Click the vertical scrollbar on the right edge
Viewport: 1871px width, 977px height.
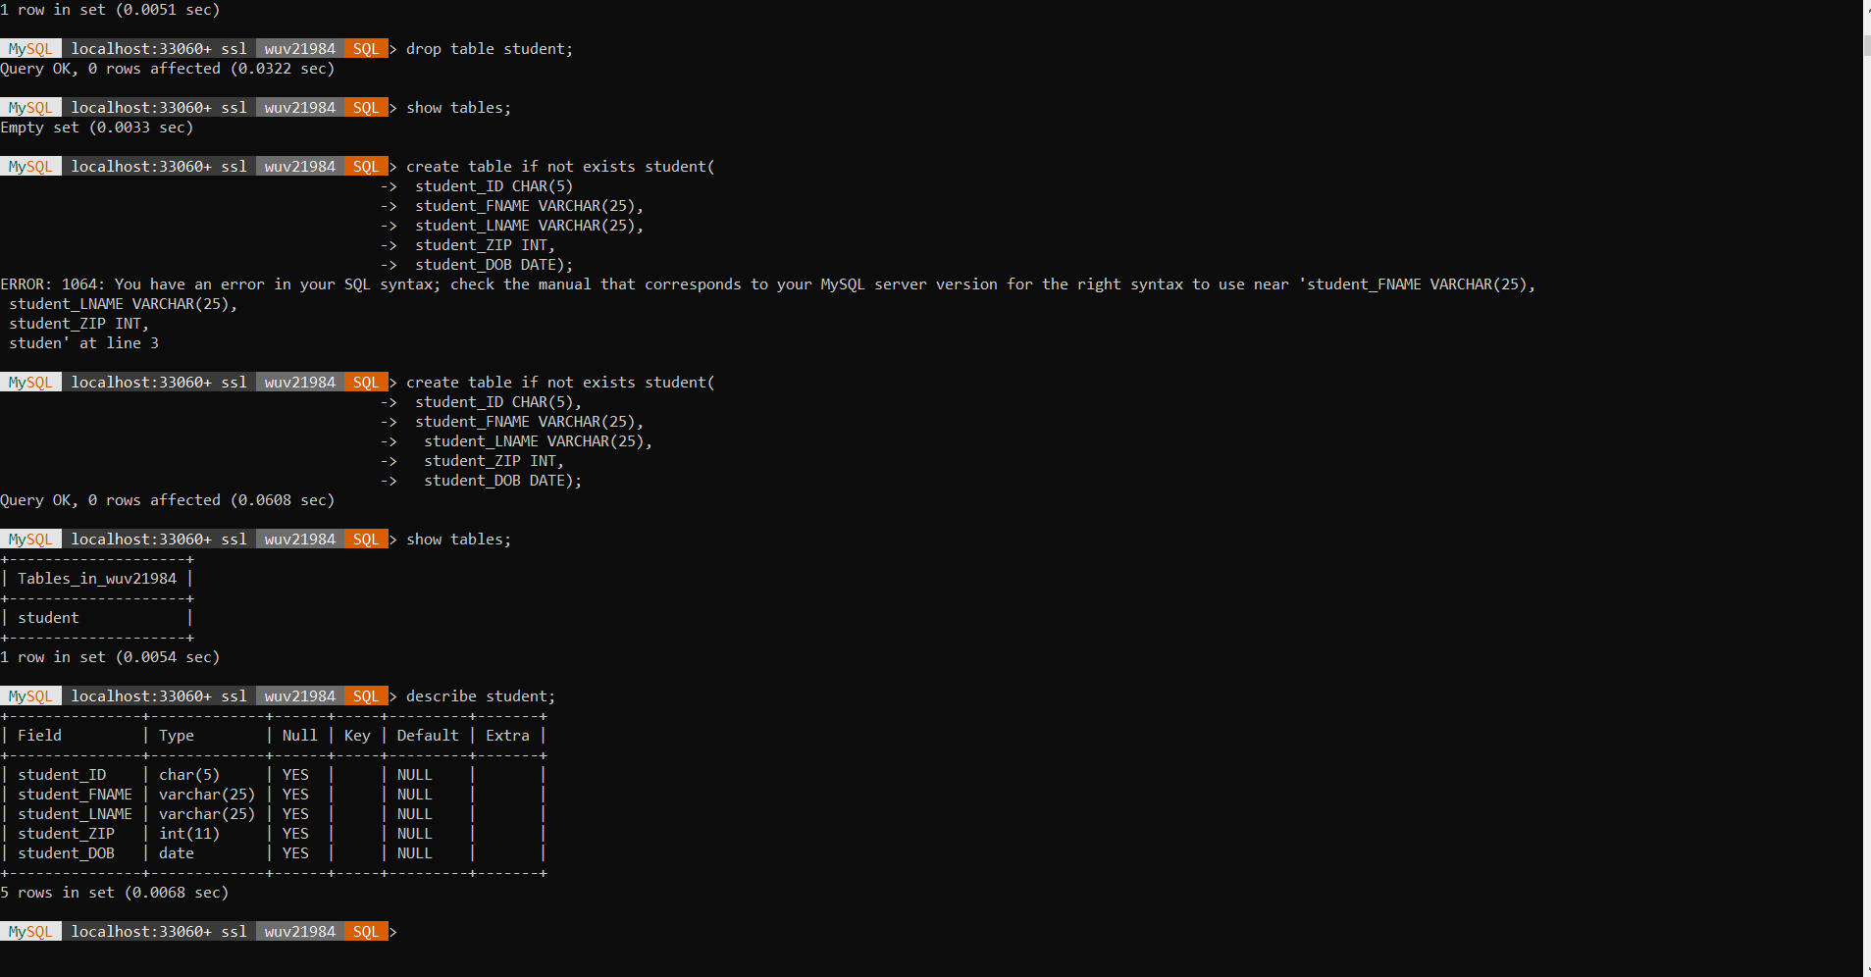point(1866,488)
